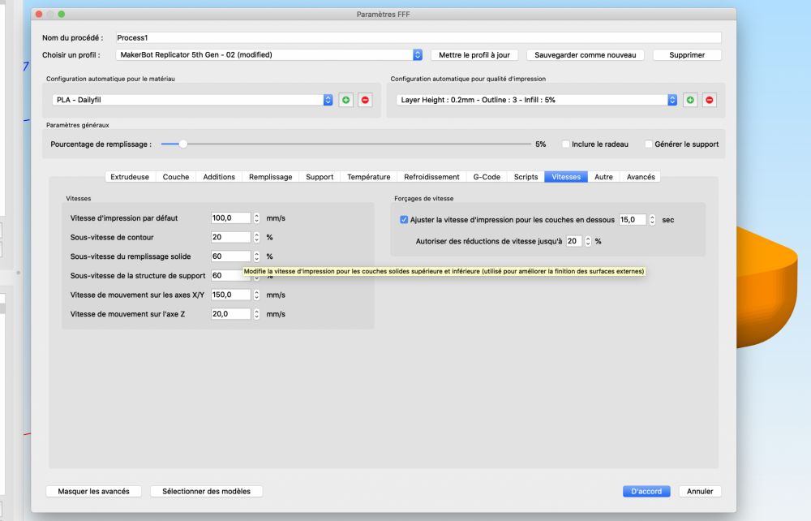Open the Avancés tab
The height and width of the screenshot is (521, 811).
coord(641,177)
